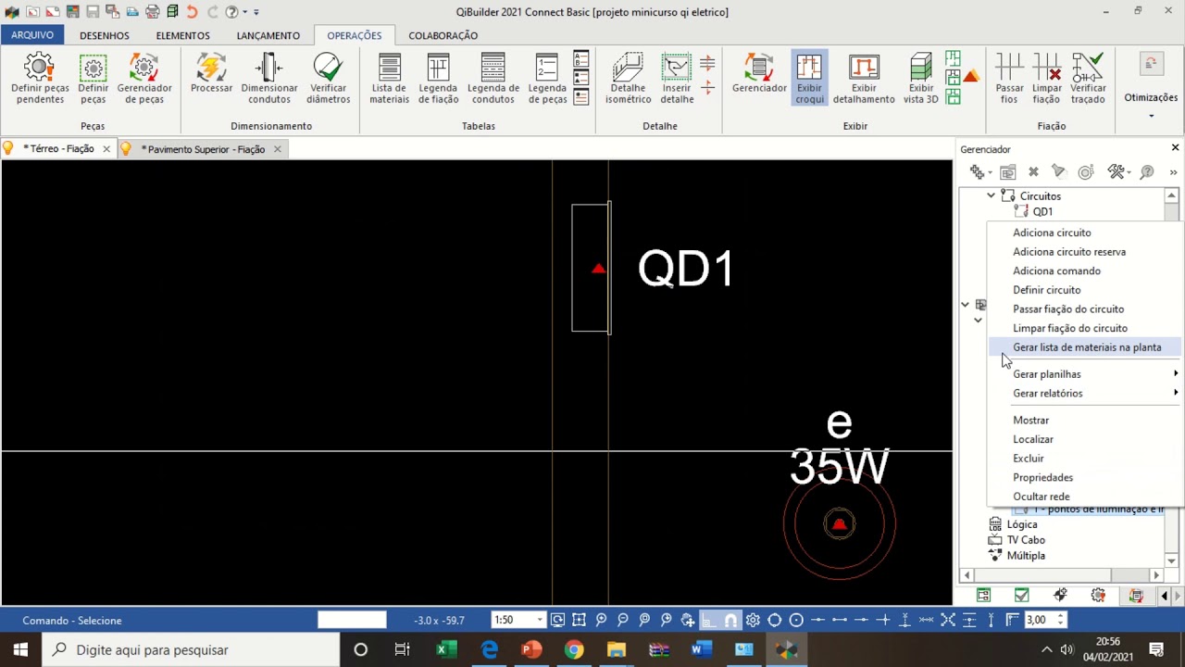Switch to COLABORAÇÃO ribbon tab
1185x667 pixels.
click(443, 35)
